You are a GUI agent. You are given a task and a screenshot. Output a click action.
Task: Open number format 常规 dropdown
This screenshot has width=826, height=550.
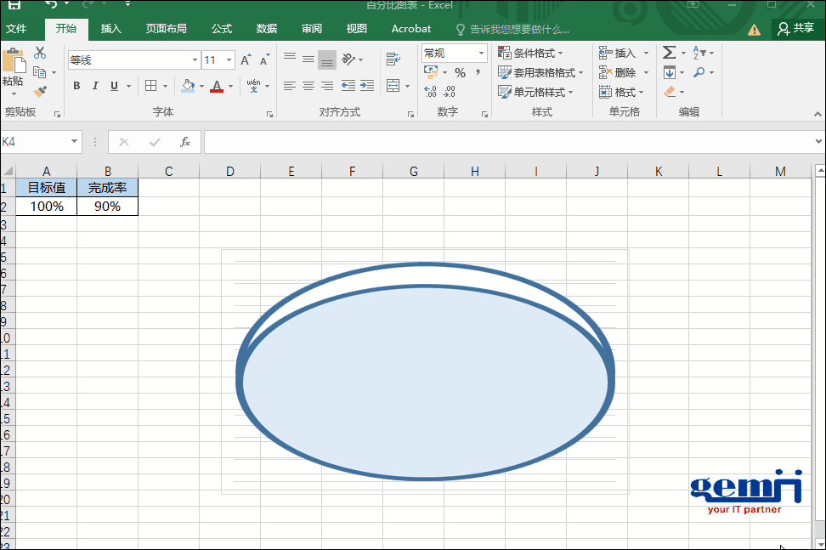click(x=481, y=54)
